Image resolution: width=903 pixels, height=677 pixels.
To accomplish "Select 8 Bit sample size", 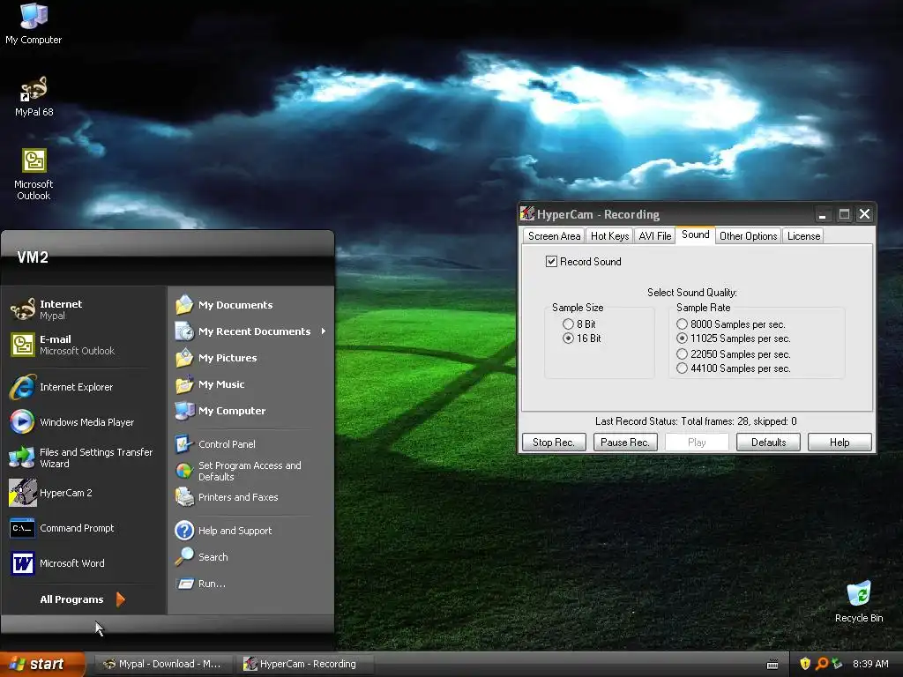I will point(579,324).
